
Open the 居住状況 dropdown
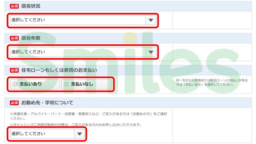coord(83,20)
